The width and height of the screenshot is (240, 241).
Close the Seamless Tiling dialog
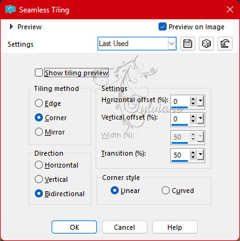pos(230,9)
